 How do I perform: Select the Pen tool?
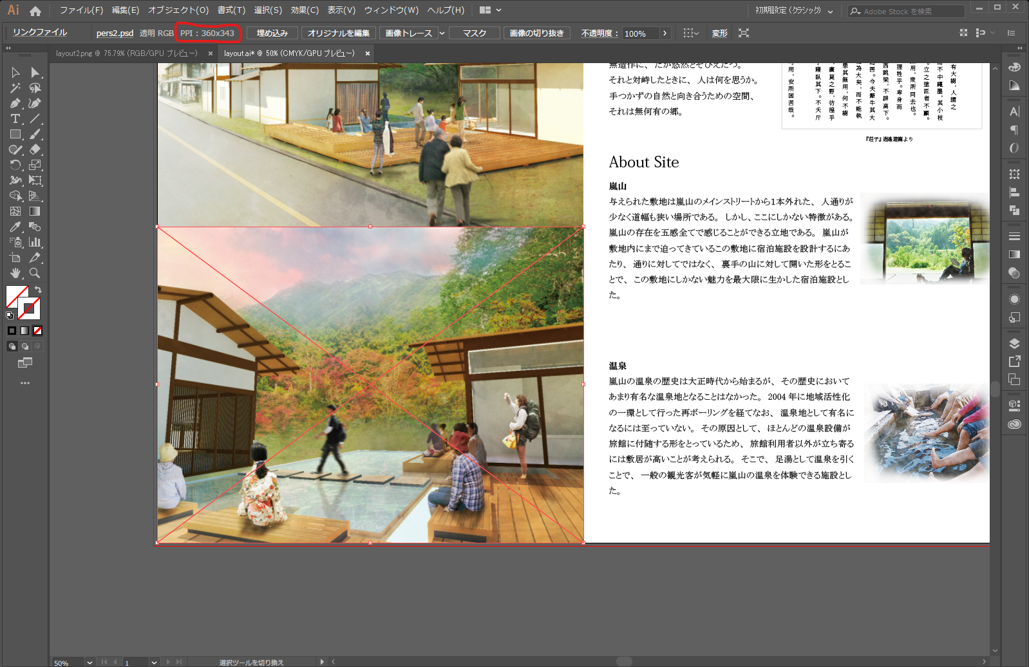pos(15,104)
